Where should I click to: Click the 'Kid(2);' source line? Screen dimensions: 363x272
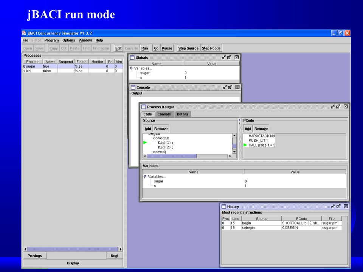165,147
